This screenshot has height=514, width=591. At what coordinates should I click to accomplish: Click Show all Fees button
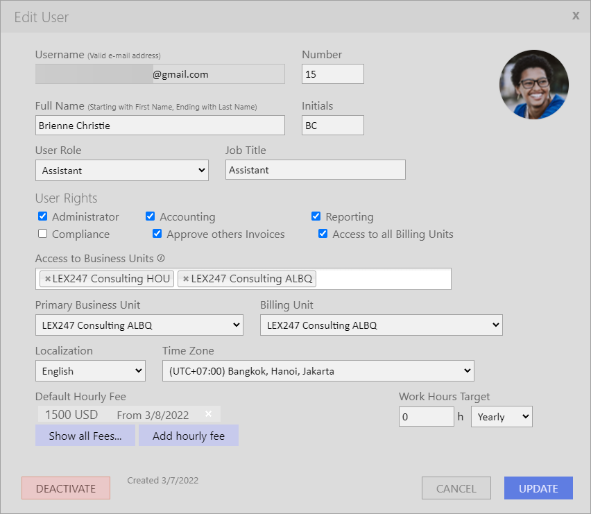(85, 436)
